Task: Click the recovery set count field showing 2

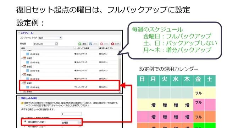Action: click(71, 114)
